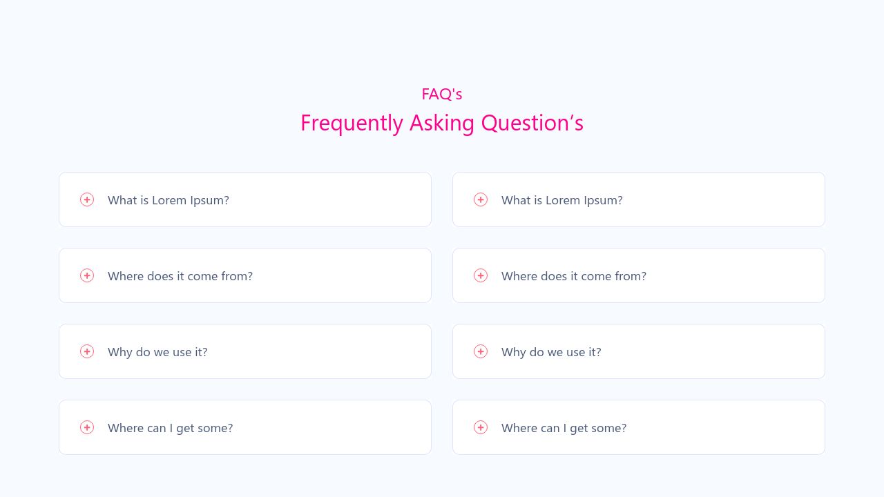Click the 'FAQ's' subtitle label
The width and height of the screenshot is (884, 497).
pos(442,94)
